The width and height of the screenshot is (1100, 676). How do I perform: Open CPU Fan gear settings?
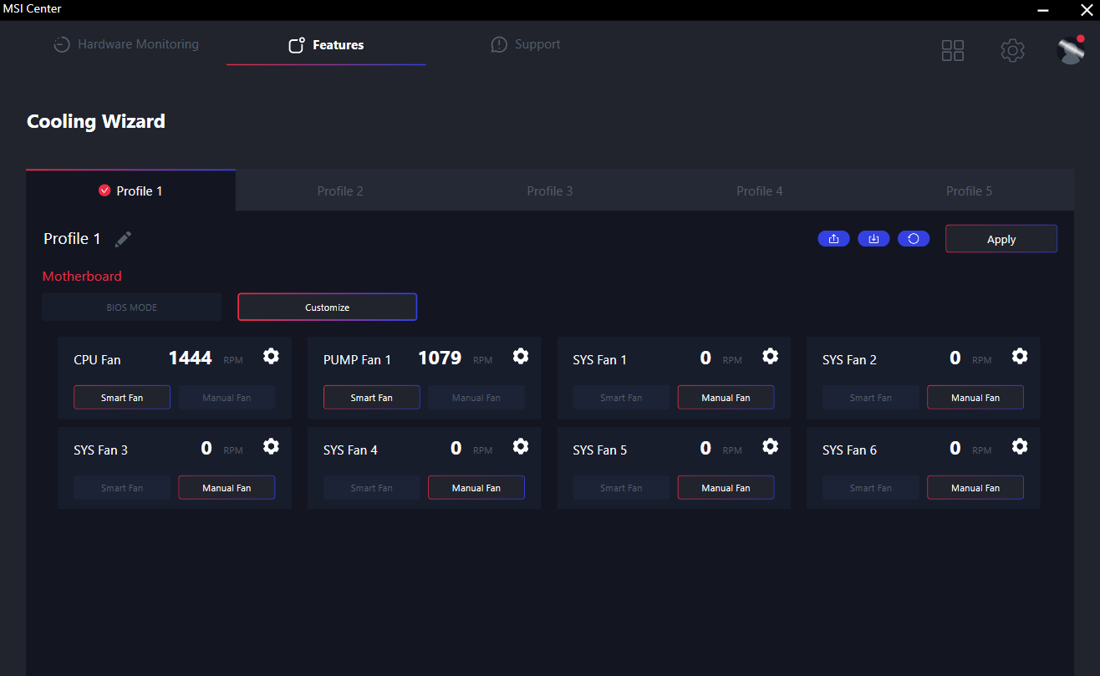tap(271, 356)
